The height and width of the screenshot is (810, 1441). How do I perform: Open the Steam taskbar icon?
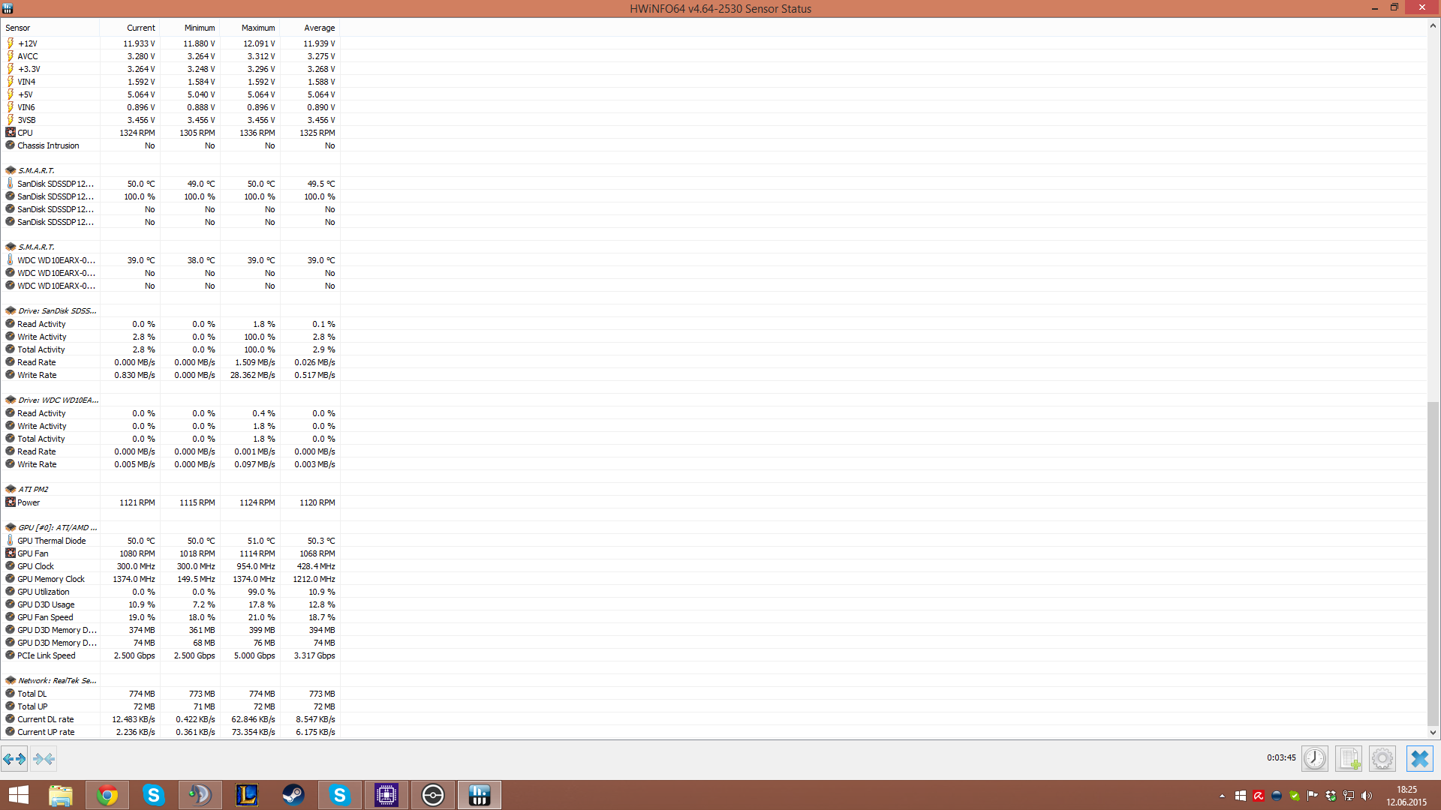(x=293, y=795)
